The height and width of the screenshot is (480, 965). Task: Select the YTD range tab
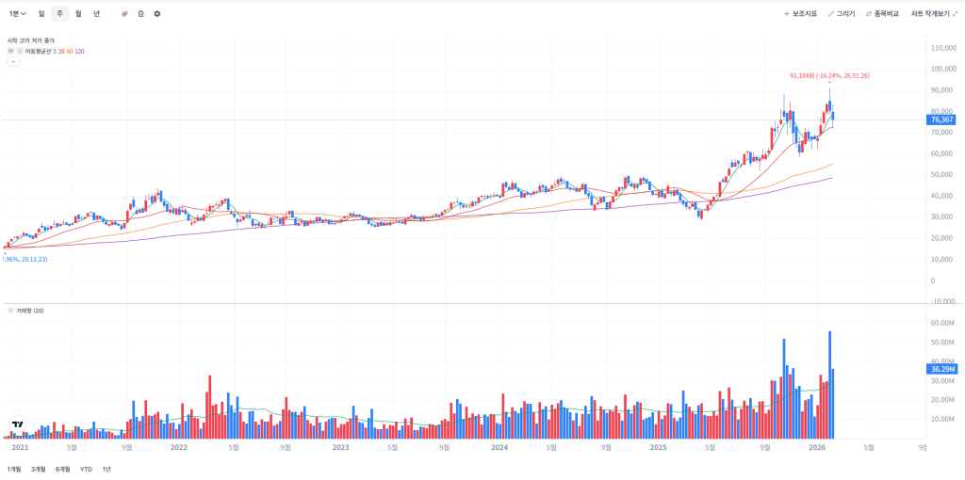(x=86, y=469)
